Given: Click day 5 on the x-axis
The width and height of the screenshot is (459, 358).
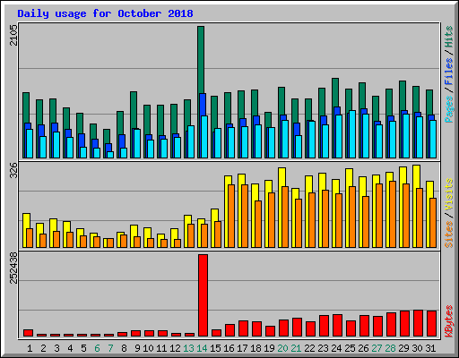Looking at the screenshot, I should [x=83, y=348].
